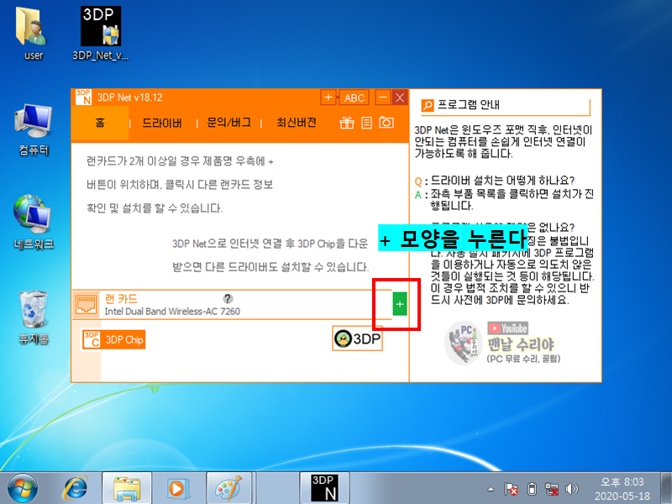Open 3DP_Net installer desktop icon
The width and height of the screenshot is (672, 504).
[x=101, y=33]
